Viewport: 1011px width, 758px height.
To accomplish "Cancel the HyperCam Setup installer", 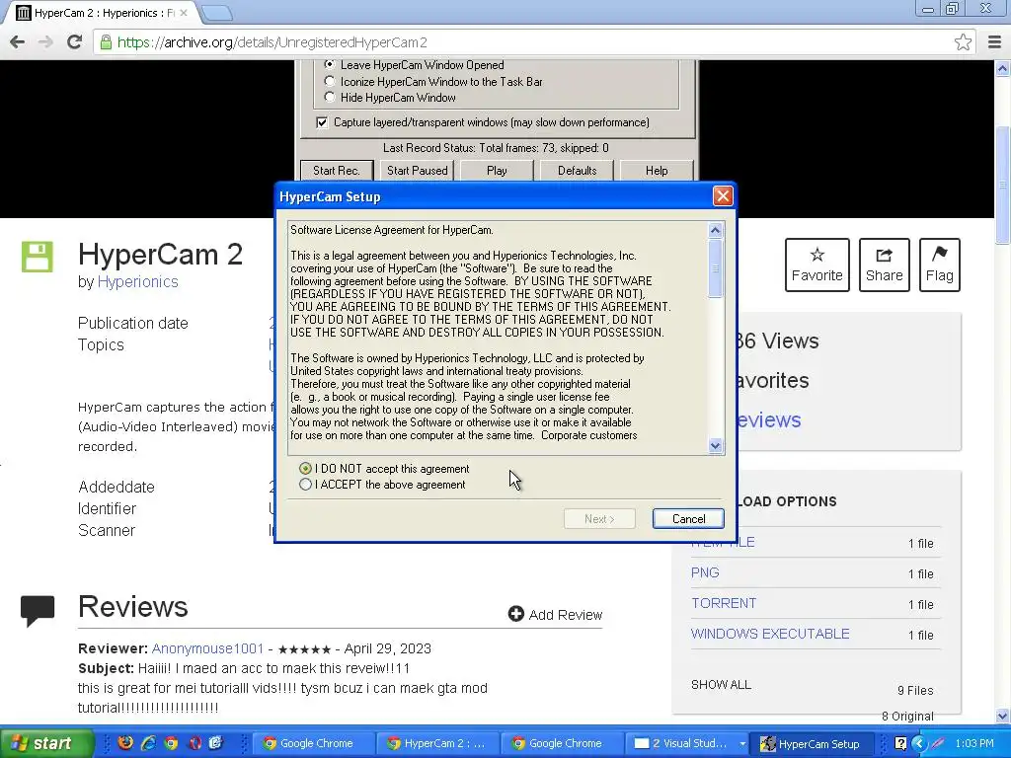I will (x=688, y=519).
